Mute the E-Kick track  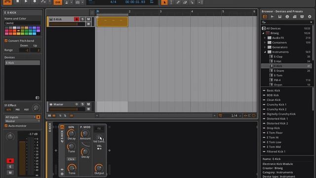88,19
